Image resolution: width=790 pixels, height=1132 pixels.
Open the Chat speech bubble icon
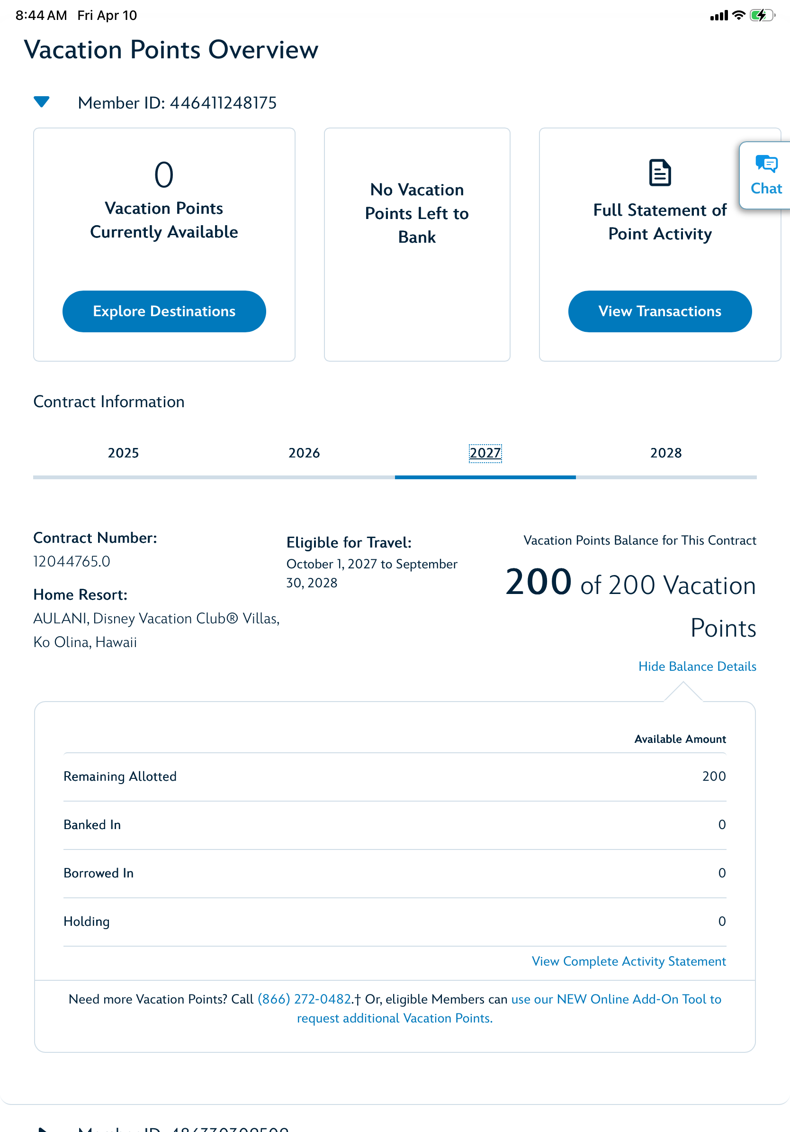click(766, 164)
